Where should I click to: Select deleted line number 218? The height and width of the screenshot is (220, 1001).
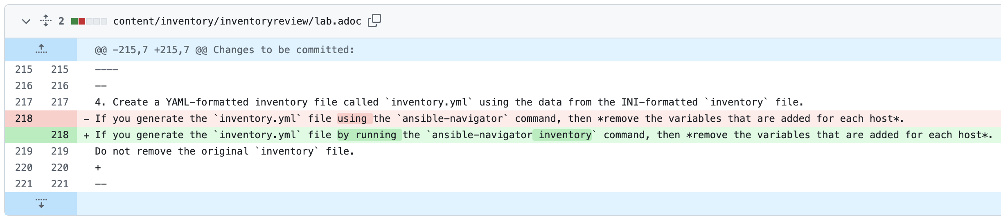pos(24,119)
